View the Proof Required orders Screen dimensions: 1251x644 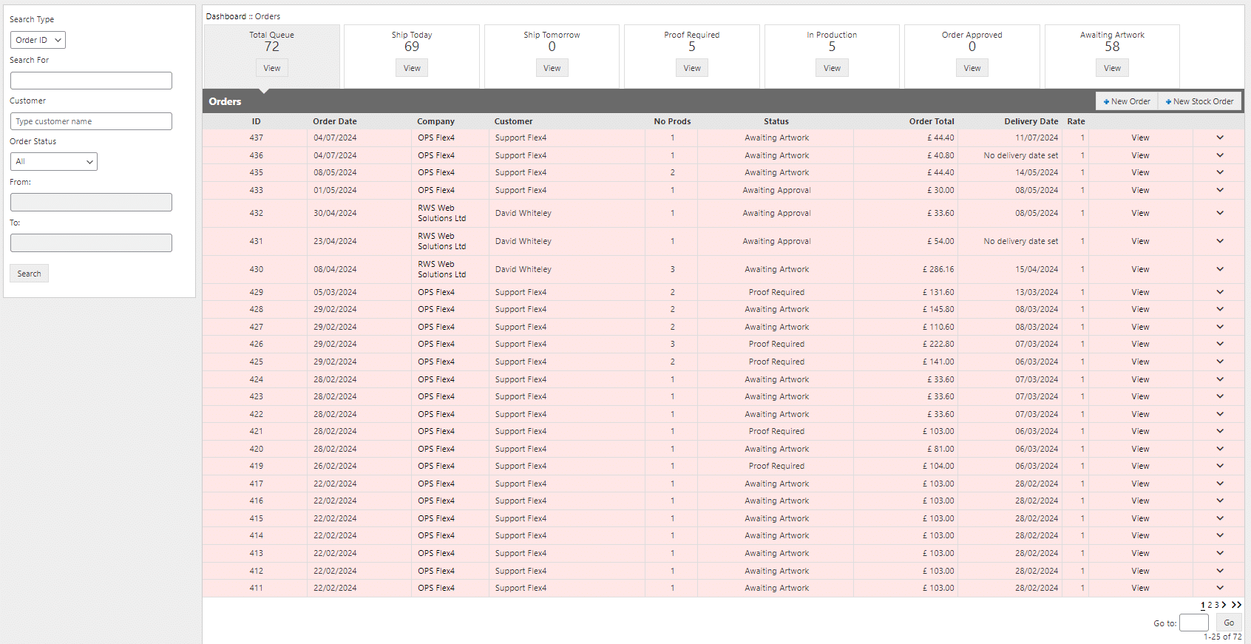pyautogui.click(x=691, y=68)
